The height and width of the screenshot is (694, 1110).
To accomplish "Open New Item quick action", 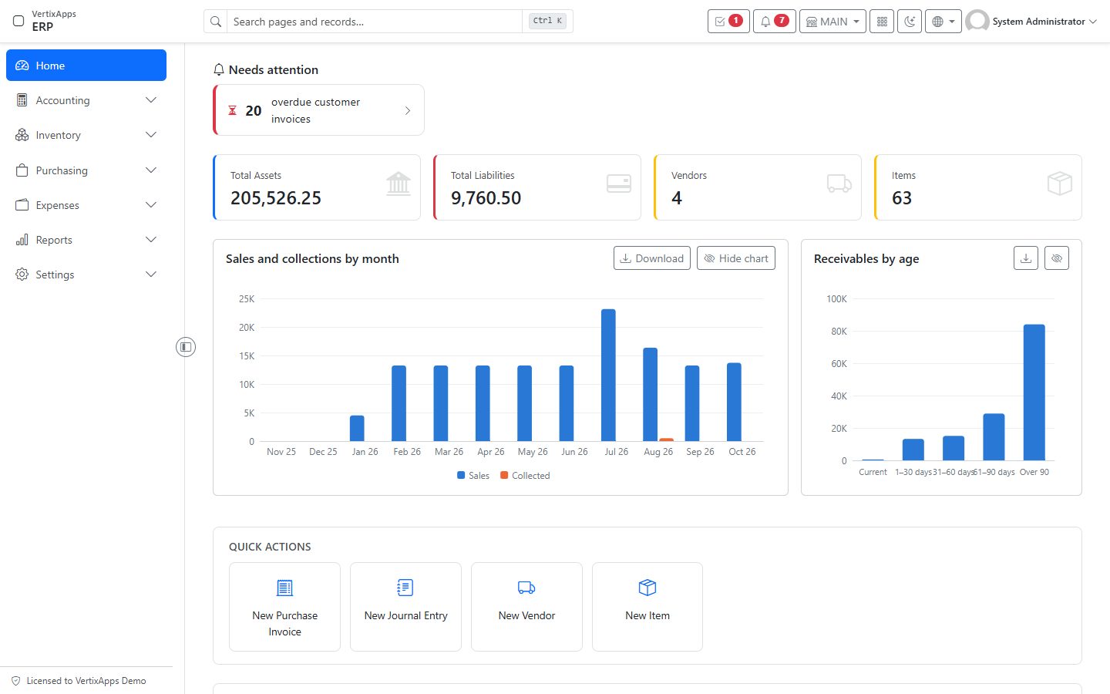I will click(x=647, y=607).
